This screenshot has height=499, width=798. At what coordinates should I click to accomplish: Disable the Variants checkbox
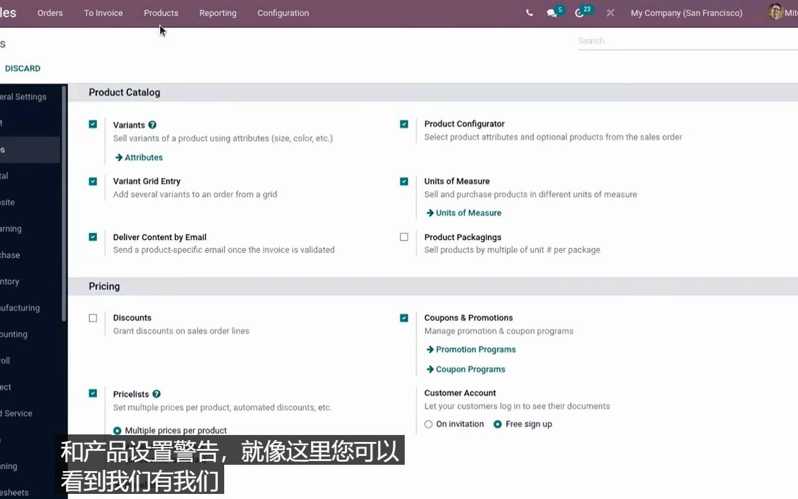tap(92, 124)
